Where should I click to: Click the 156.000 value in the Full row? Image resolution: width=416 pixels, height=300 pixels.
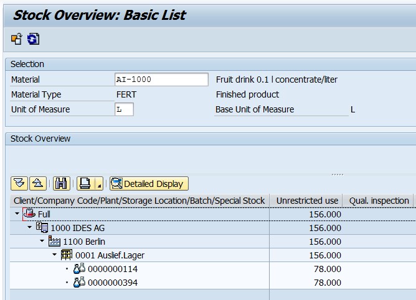325,214
